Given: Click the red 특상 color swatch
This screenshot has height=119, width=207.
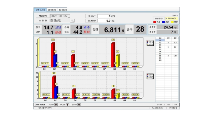Looking at the screenshot, I should (154, 22).
